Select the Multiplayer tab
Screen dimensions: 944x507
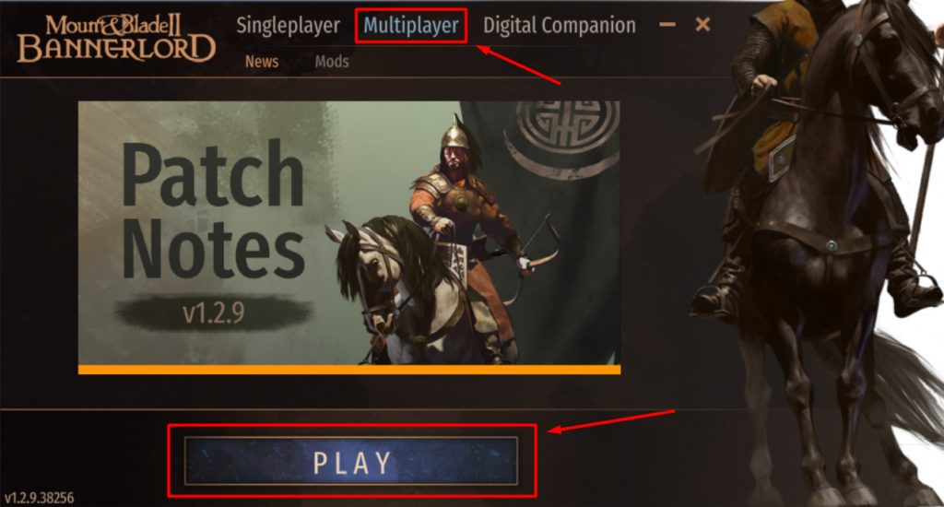point(411,26)
